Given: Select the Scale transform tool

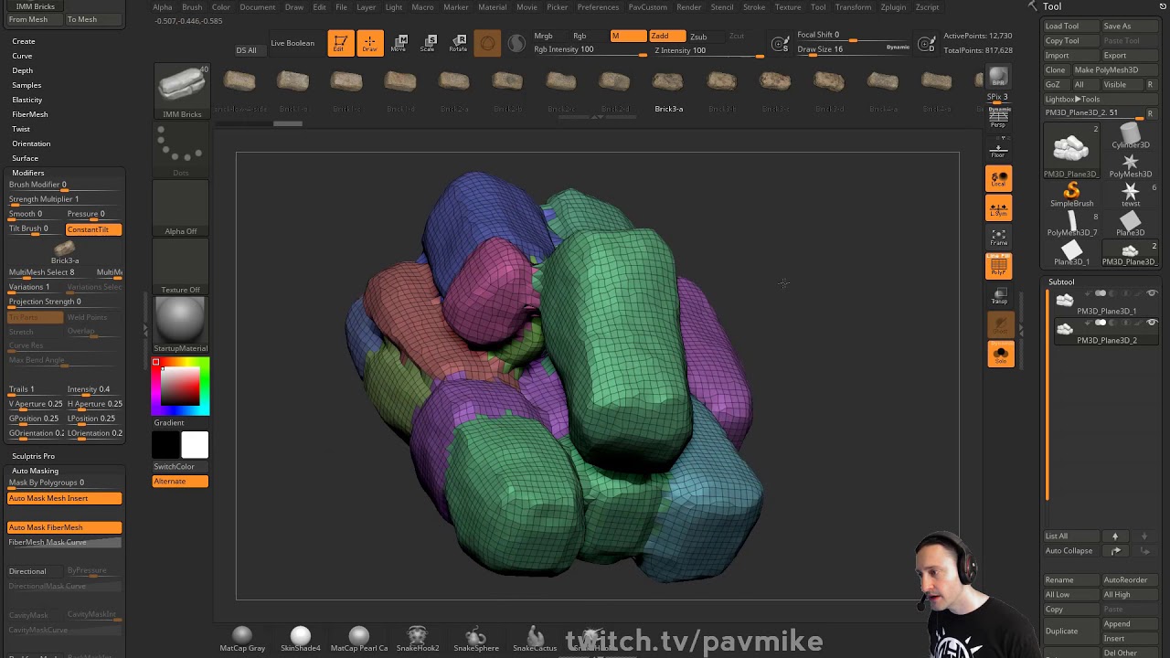Looking at the screenshot, I should (428, 43).
